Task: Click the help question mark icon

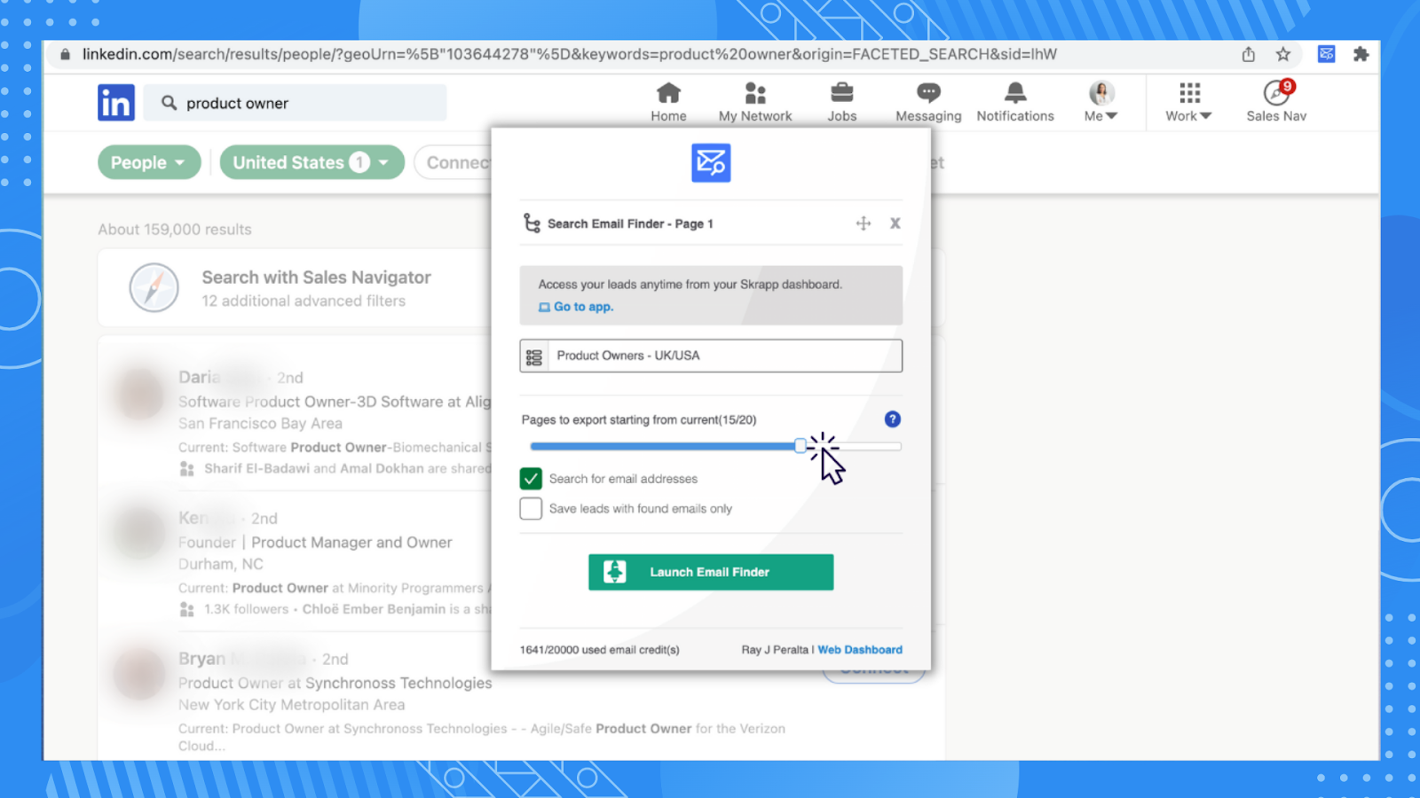Action: point(892,419)
